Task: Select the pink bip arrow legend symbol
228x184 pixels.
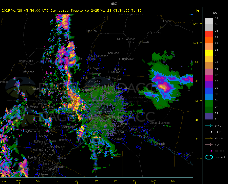Action: coord(209,145)
